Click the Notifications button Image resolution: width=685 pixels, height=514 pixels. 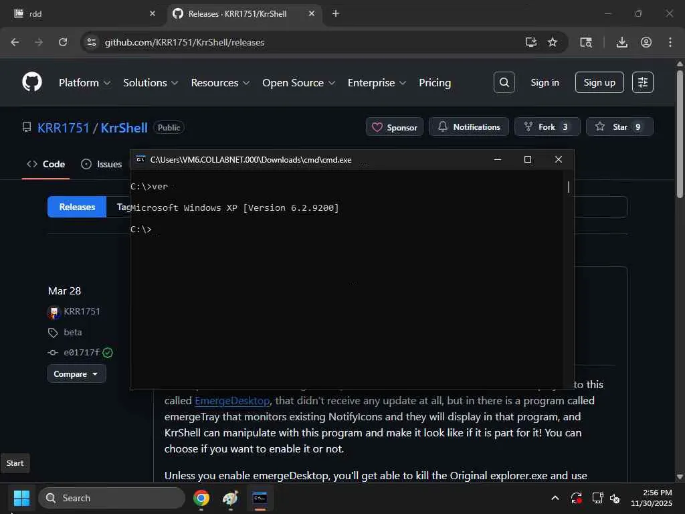point(469,126)
